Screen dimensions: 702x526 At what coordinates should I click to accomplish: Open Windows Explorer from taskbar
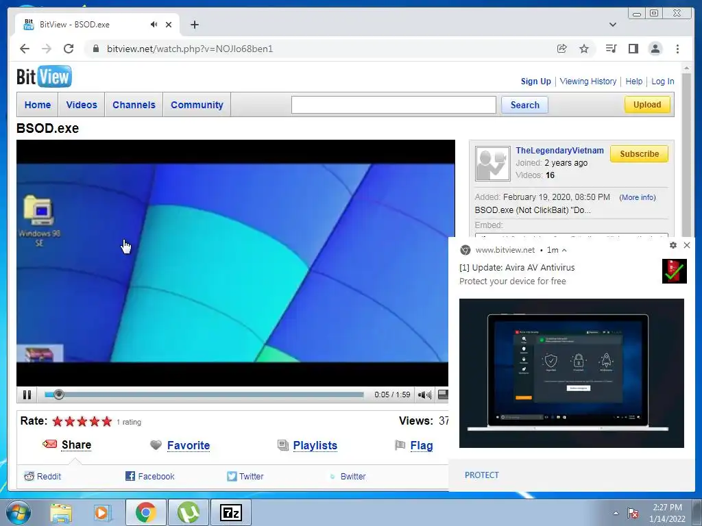(61, 512)
